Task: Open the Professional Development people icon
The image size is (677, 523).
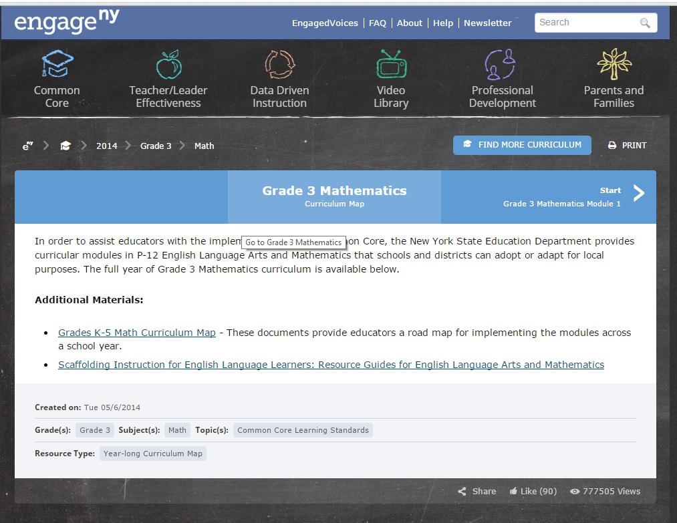Action: (500, 64)
